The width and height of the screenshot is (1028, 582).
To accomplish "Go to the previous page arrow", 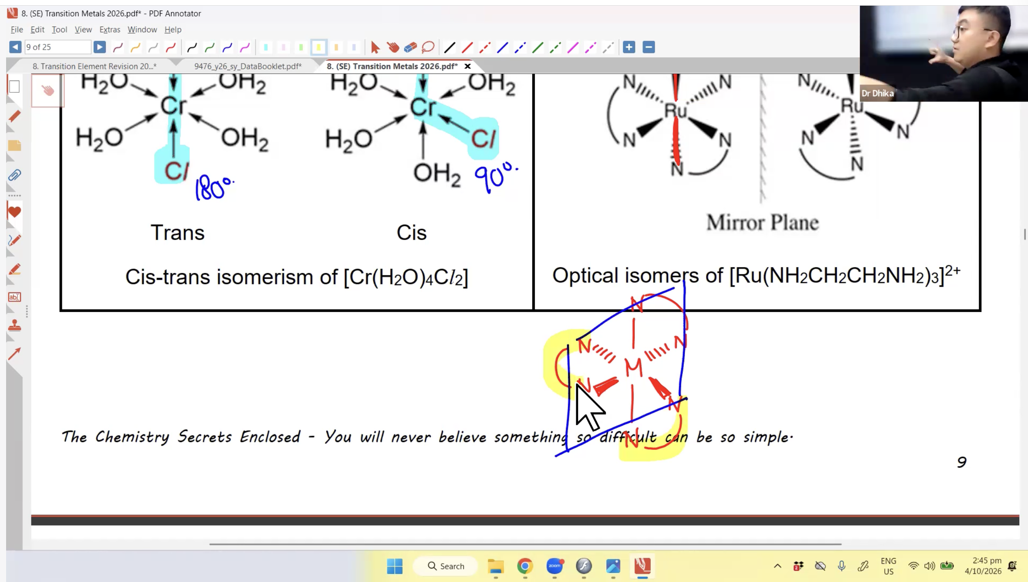I will pos(15,47).
